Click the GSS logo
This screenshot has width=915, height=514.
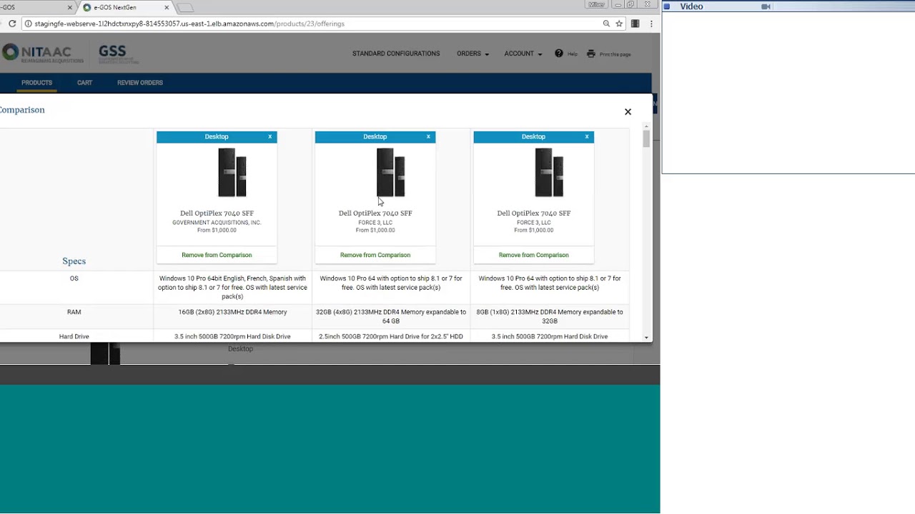pyautogui.click(x=118, y=54)
